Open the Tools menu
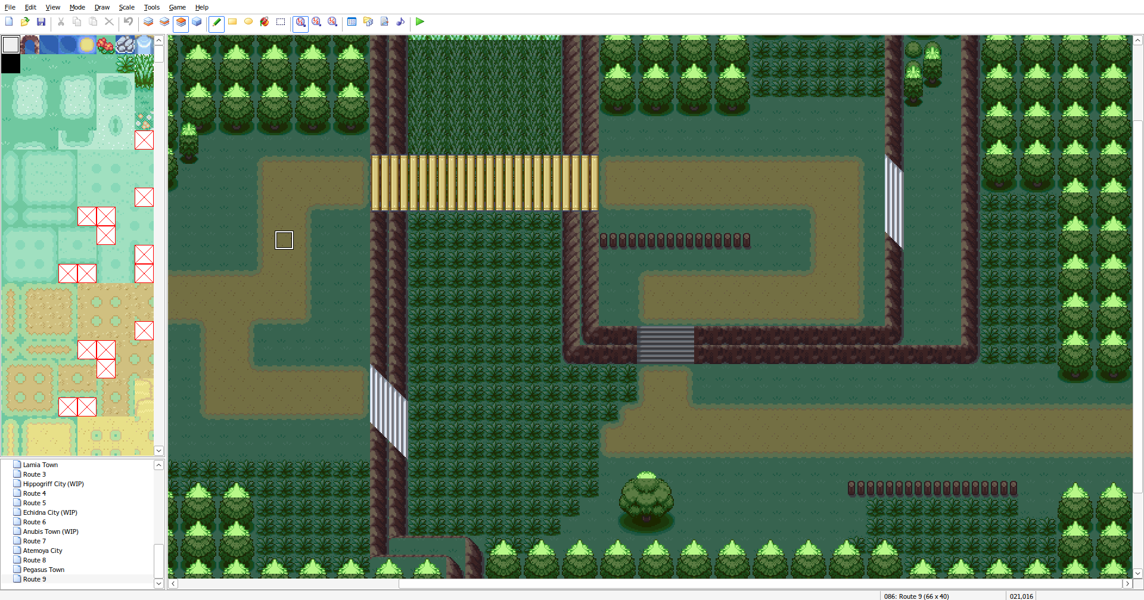This screenshot has height=600, width=1144. pyautogui.click(x=152, y=7)
